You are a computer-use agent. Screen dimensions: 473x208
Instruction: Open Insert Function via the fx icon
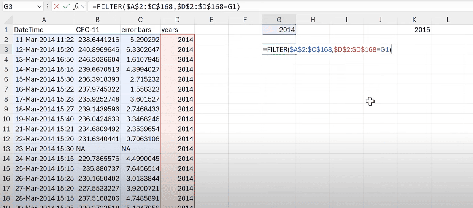click(x=76, y=6)
